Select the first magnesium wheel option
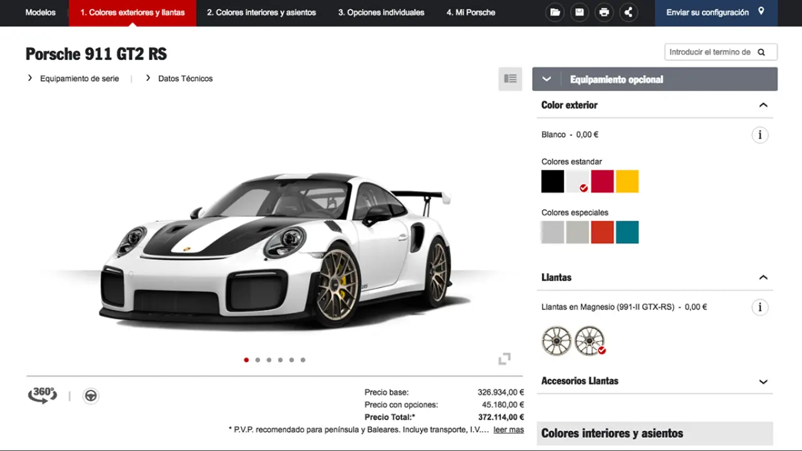Screen dimensions: 802x451 pos(556,341)
